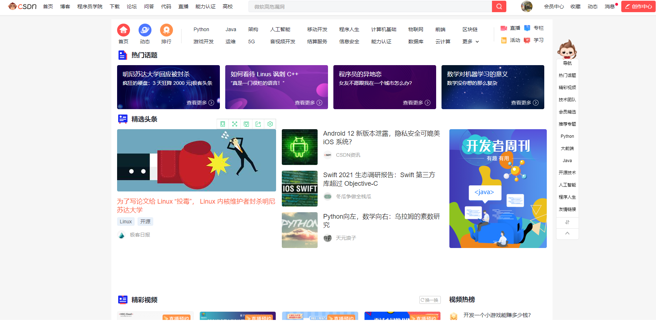
Task: Click the 精选头条 section icon
Action: [x=122, y=119]
